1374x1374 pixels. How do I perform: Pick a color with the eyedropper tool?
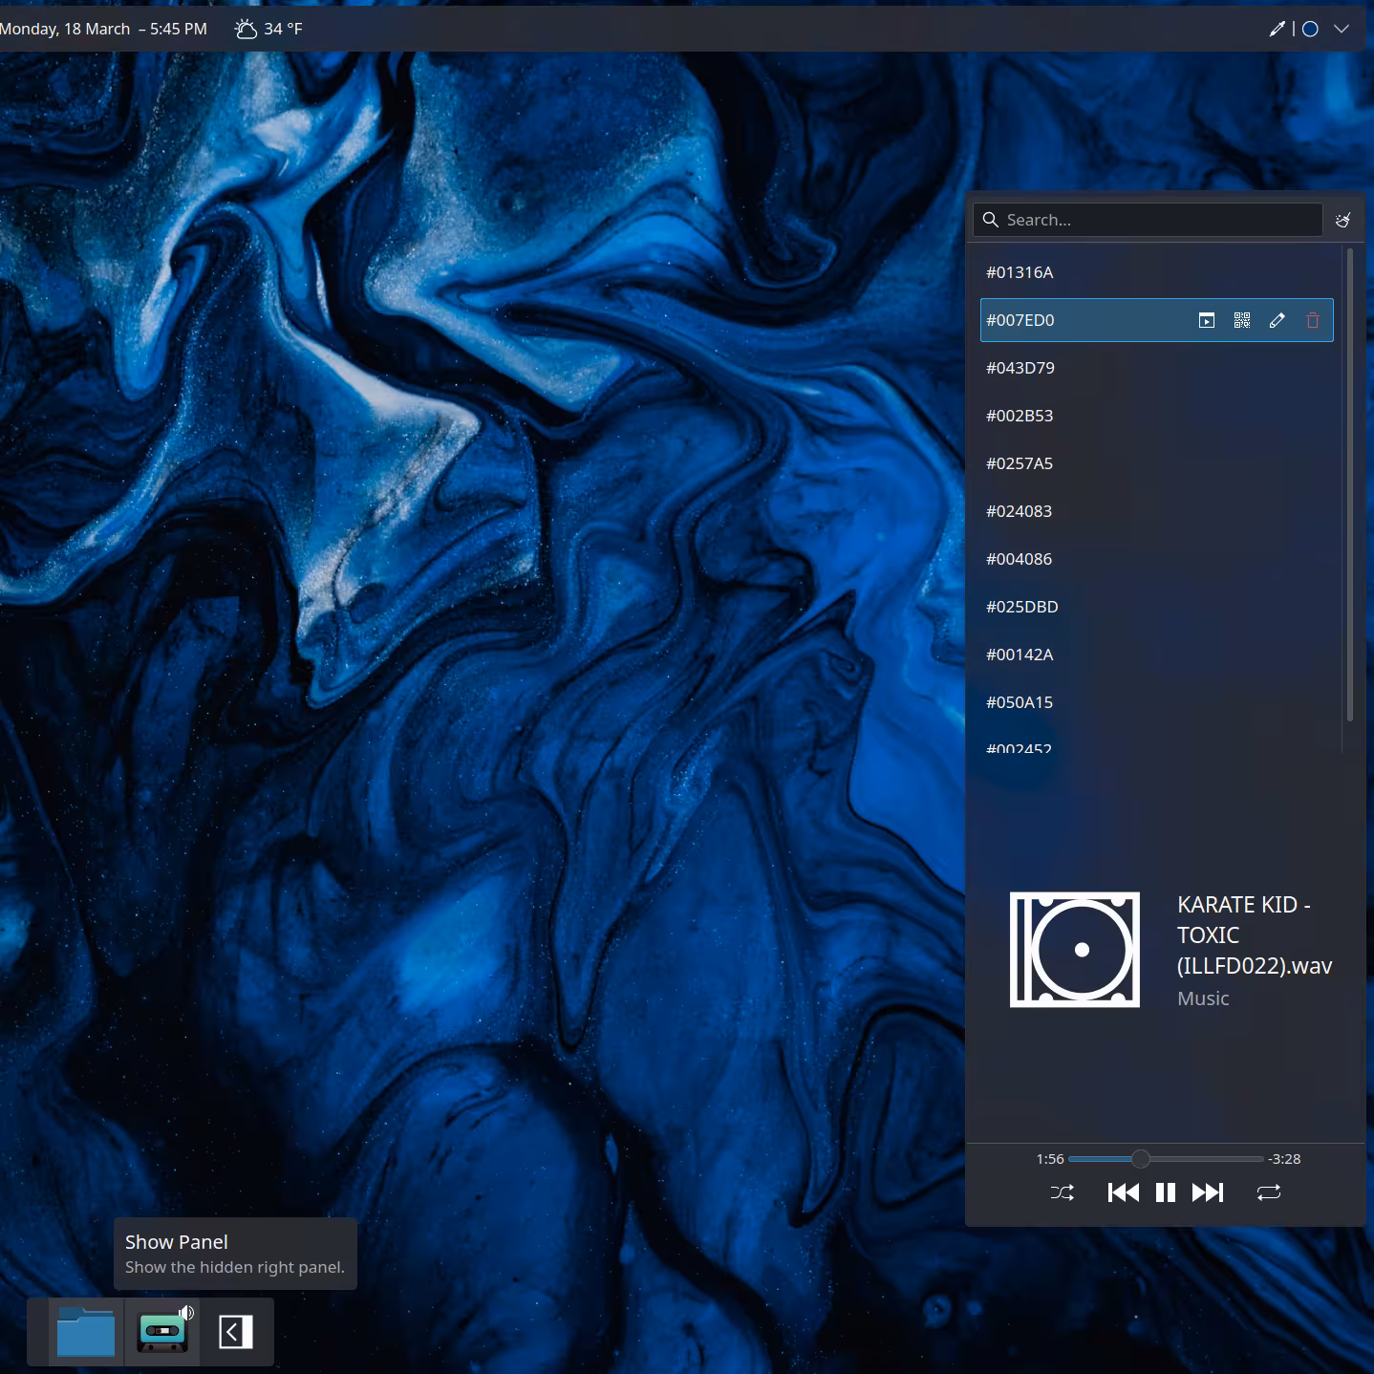tap(1277, 29)
